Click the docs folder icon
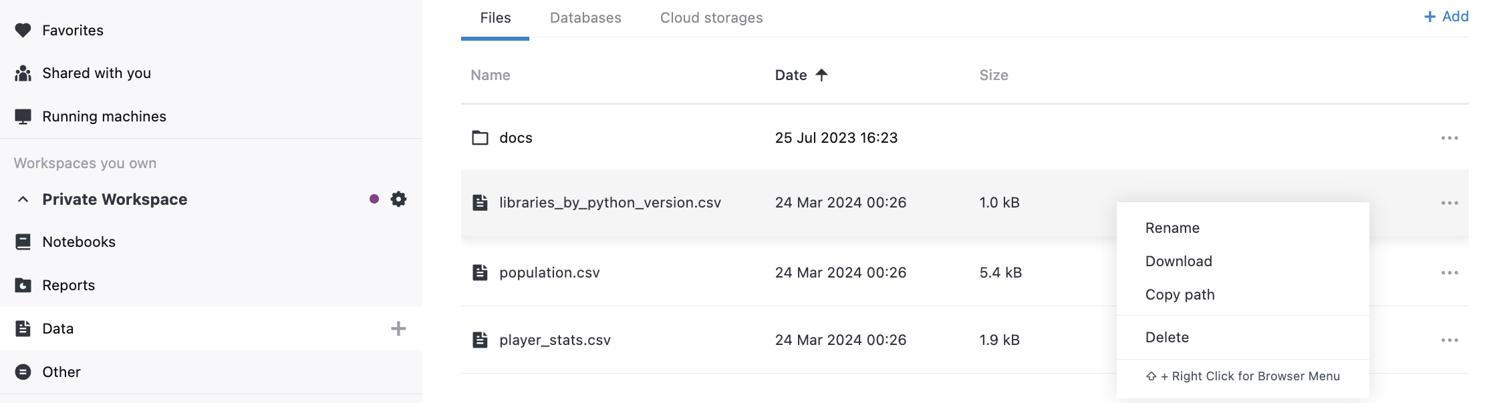This screenshot has height=403, width=1497. click(x=480, y=138)
